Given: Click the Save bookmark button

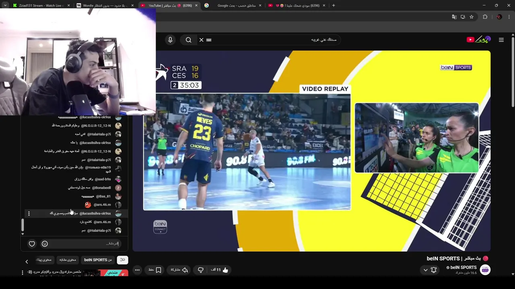Looking at the screenshot, I should tap(155, 270).
